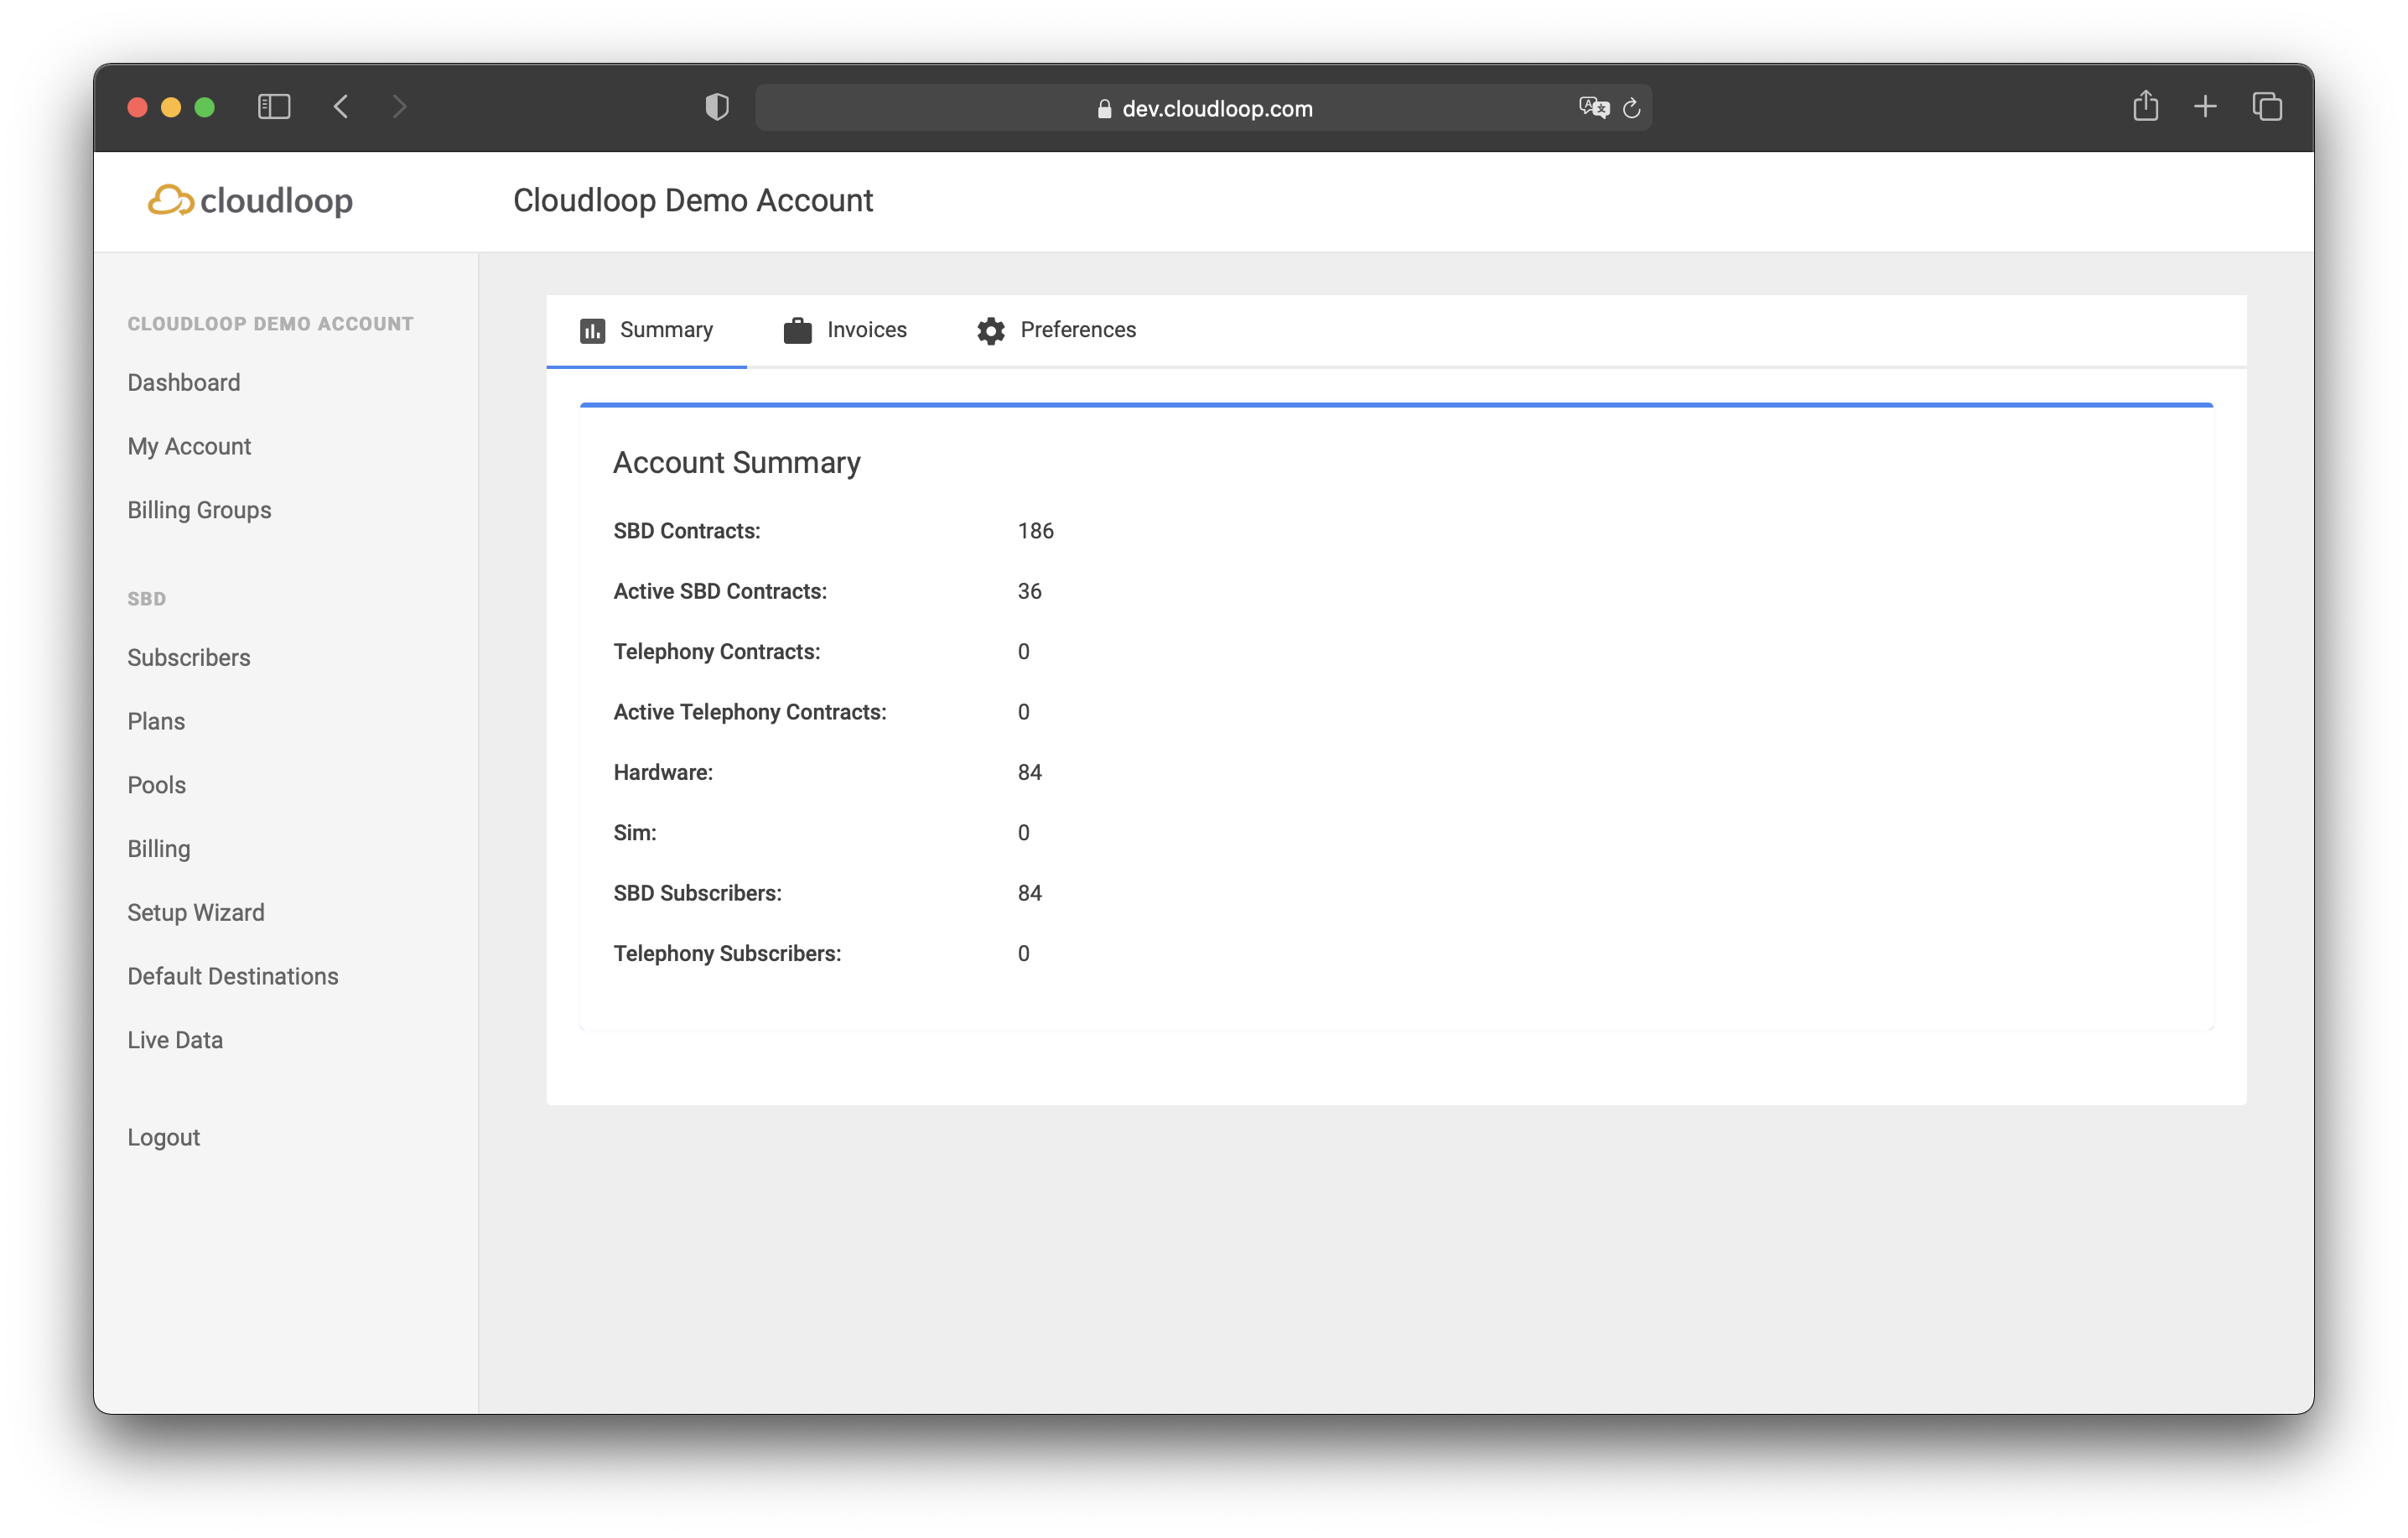Toggle the Safari sidebar icon
The image size is (2408, 1538).
(274, 107)
